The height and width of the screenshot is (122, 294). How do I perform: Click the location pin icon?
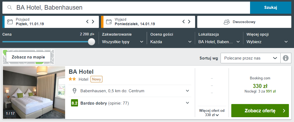coord(75,91)
